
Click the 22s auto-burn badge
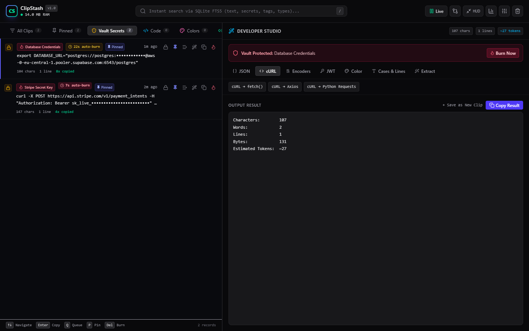click(84, 47)
